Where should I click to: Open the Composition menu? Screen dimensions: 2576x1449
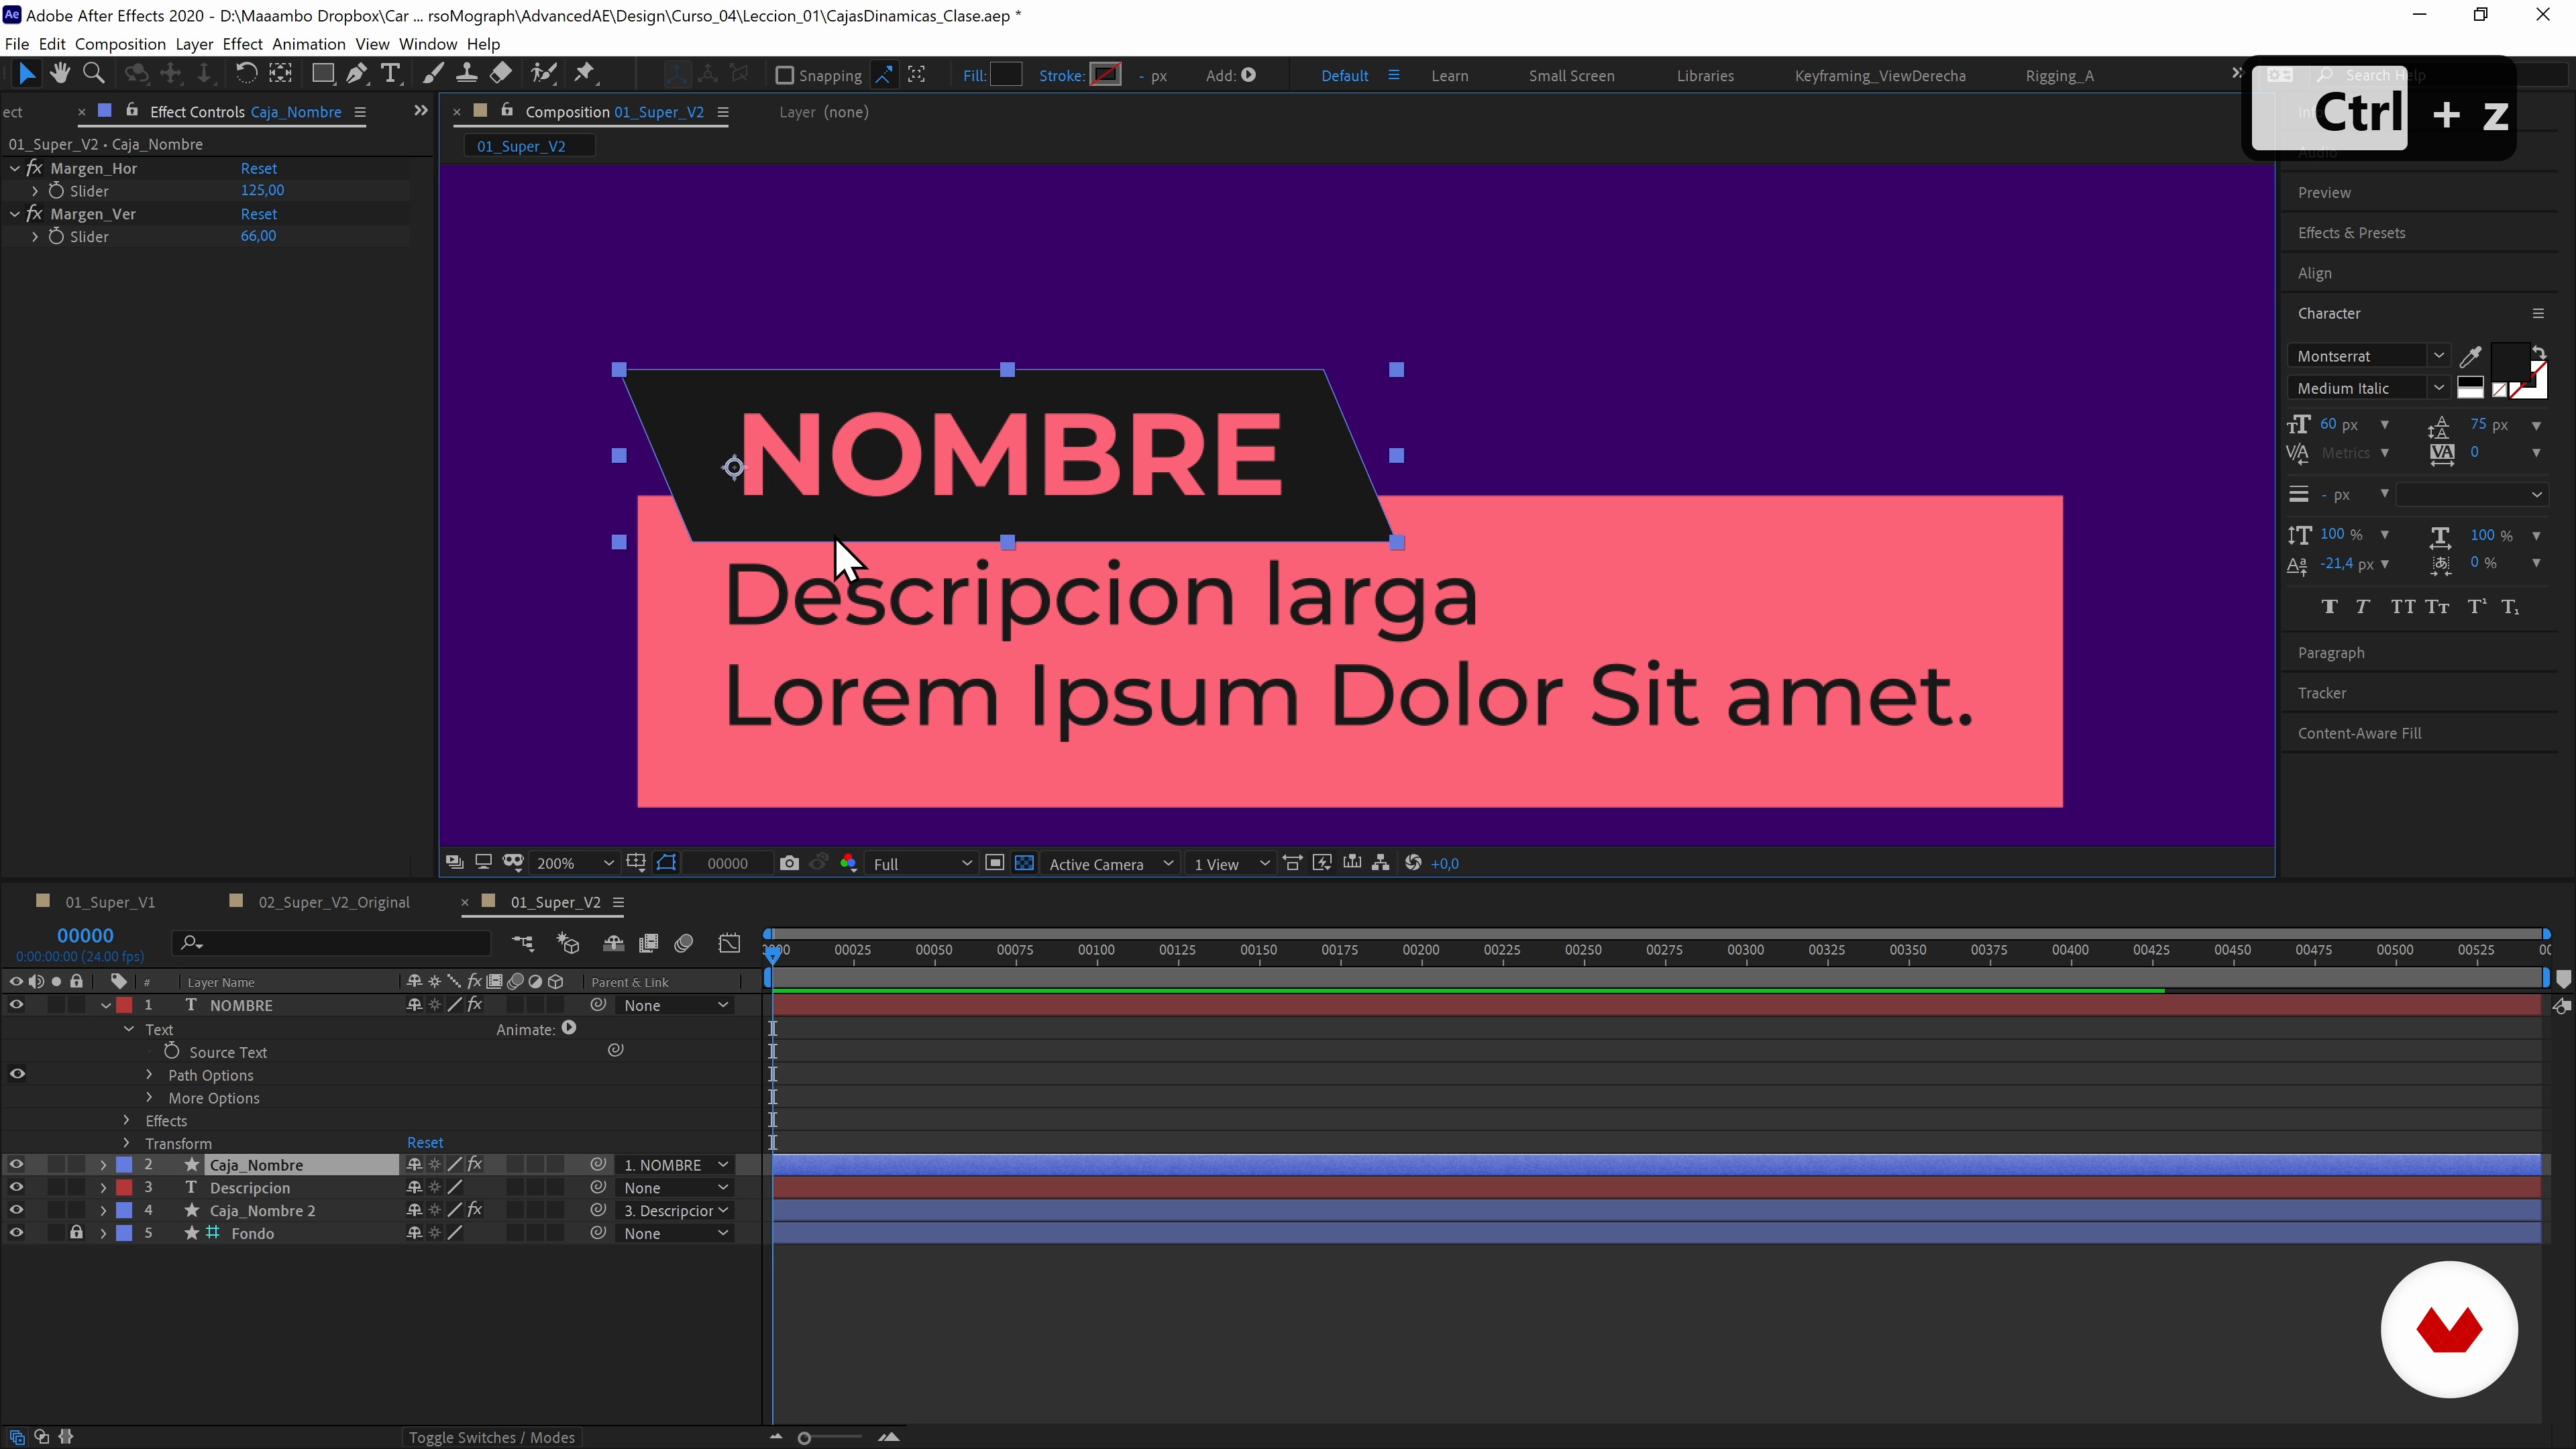(x=120, y=44)
